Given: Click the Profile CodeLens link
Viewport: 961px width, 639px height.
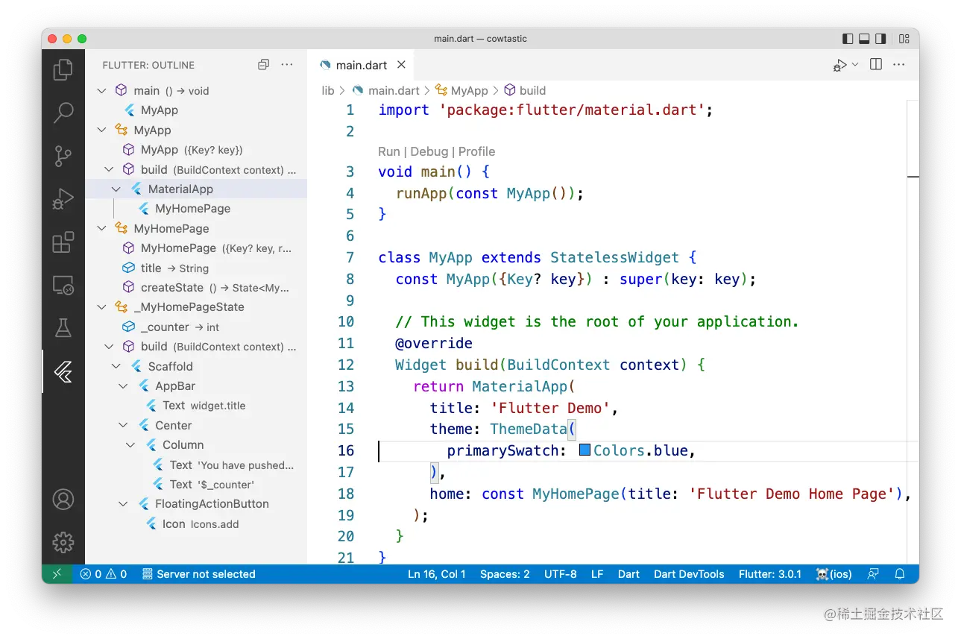Looking at the screenshot, I should tap(477, 151).
